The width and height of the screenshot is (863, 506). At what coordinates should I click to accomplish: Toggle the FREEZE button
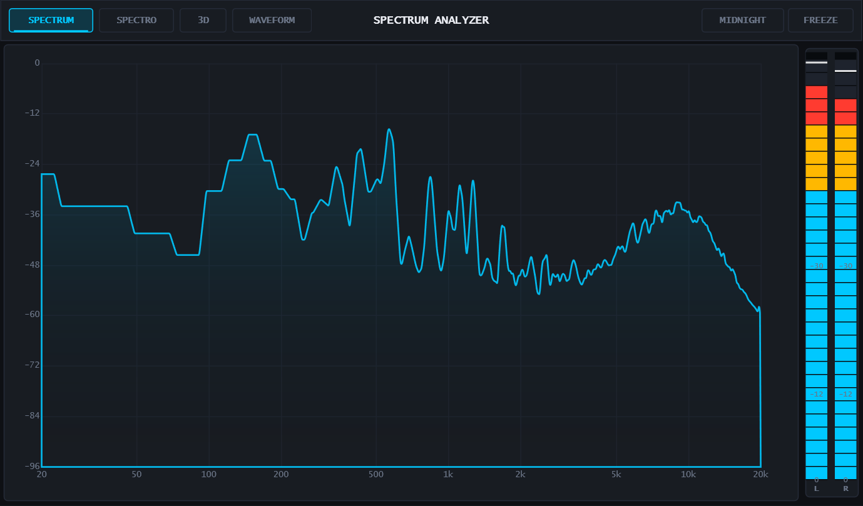click(820, 20)
